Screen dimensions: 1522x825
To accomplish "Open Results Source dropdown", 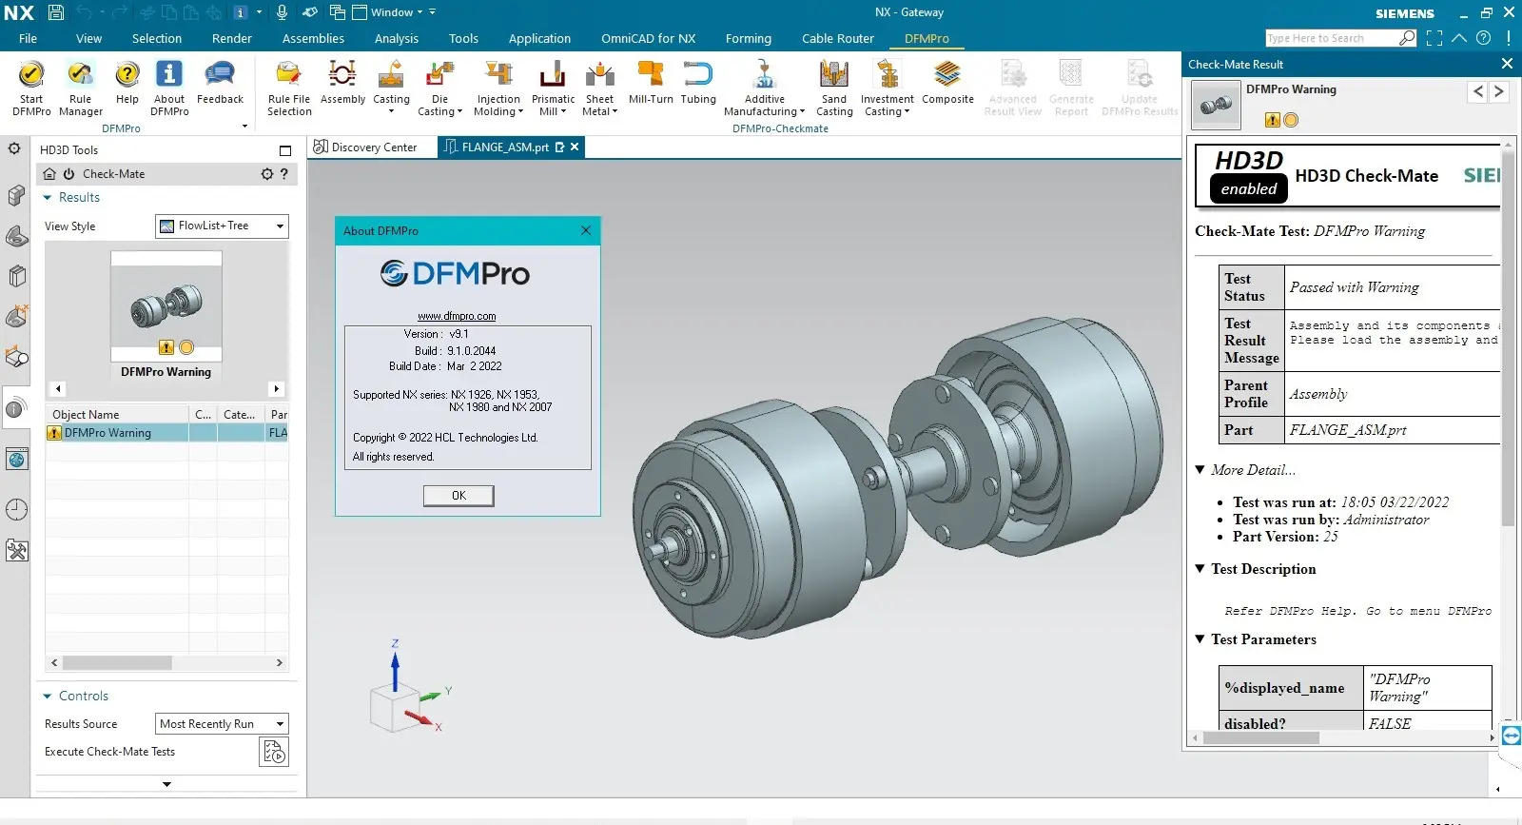I will tap(222, 724).
